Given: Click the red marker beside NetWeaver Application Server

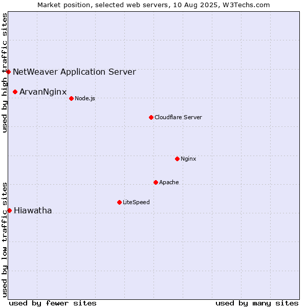Looking at the screenshot, I should [x=8, y=72].
